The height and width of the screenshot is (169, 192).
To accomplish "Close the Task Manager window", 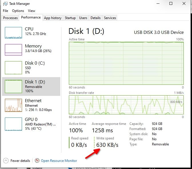I will (x=184, y=3).
